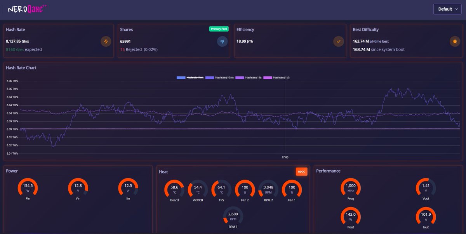466x234 pixels.
Task: Open the Default theme dropdown
Action: (447, 9)
